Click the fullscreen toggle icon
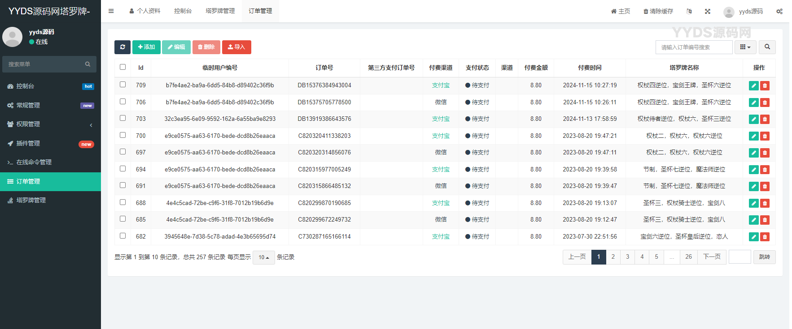This screenshot has height=329, width=792. (x=708, y=11)
